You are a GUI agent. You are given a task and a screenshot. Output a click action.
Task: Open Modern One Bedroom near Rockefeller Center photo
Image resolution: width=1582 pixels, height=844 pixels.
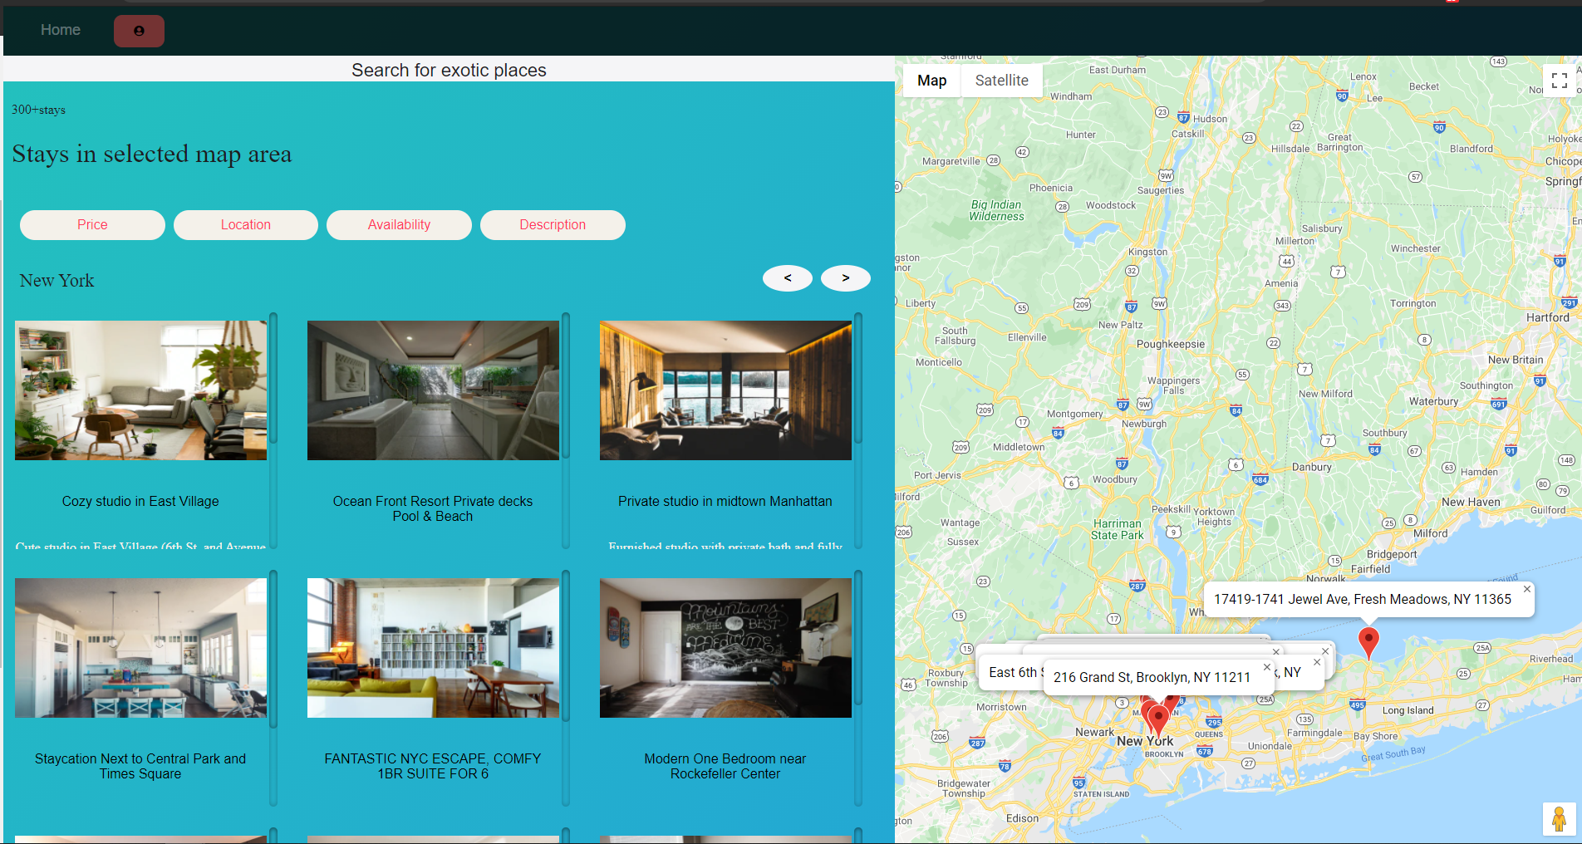[726, 648]
